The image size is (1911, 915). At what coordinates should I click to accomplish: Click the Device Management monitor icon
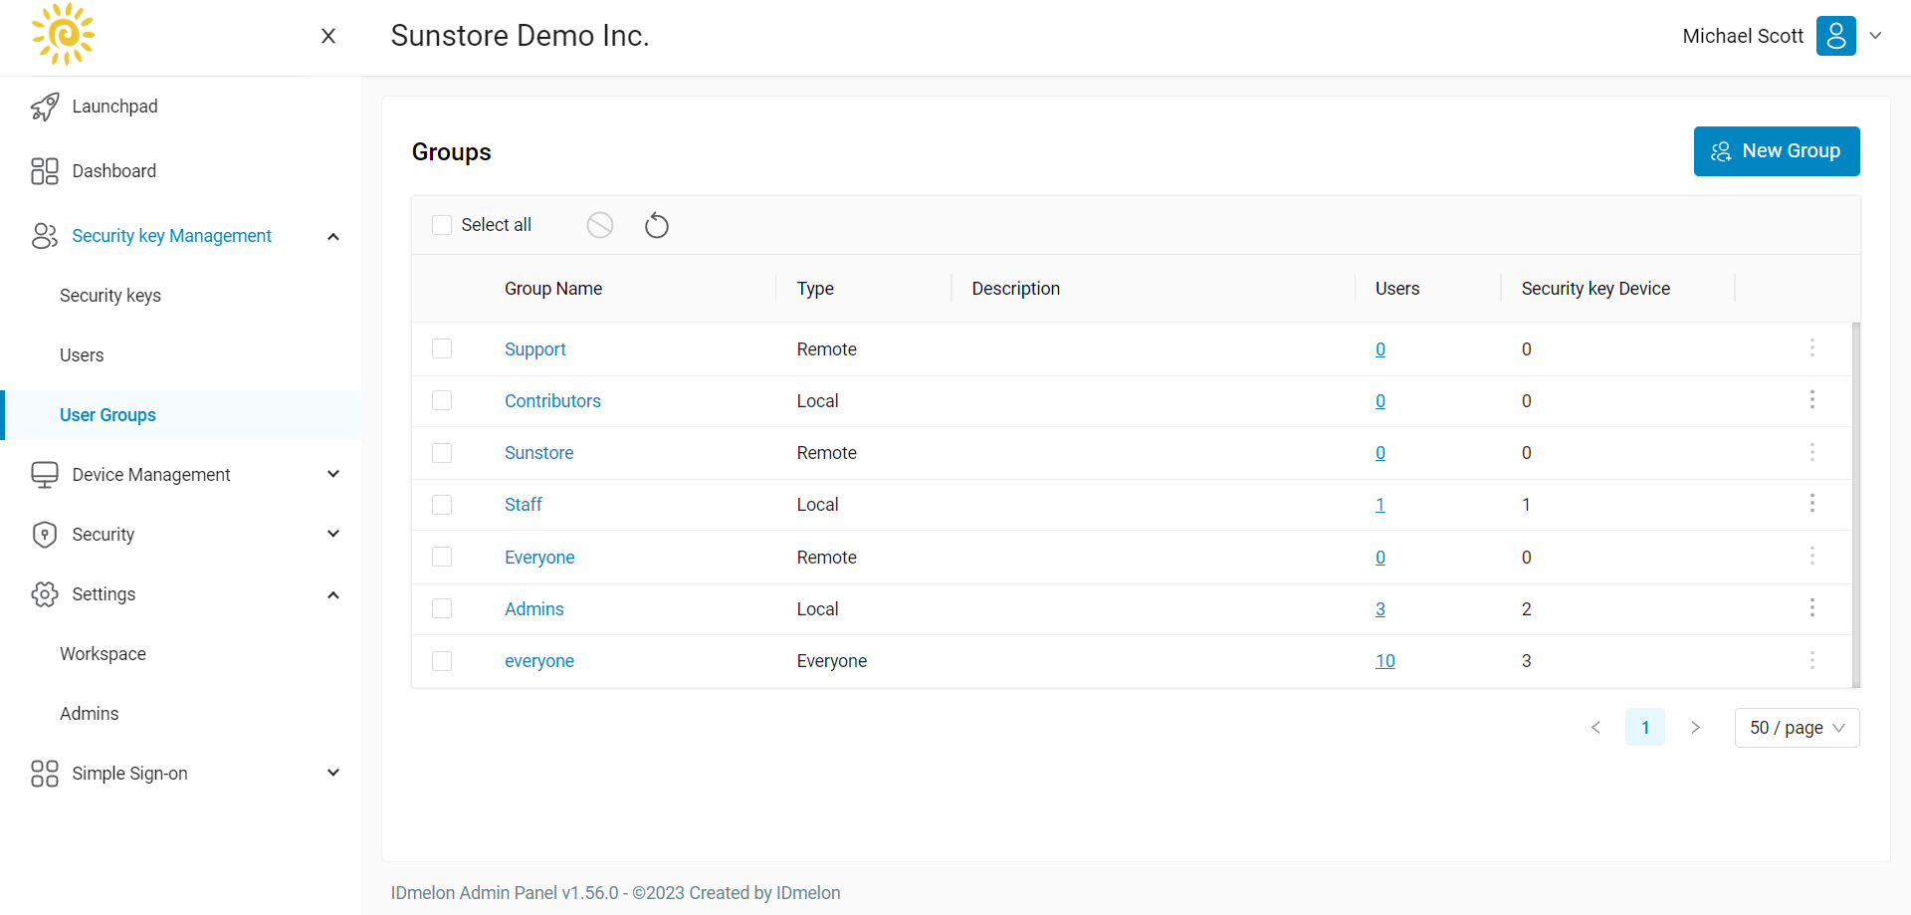click(45, 475)
